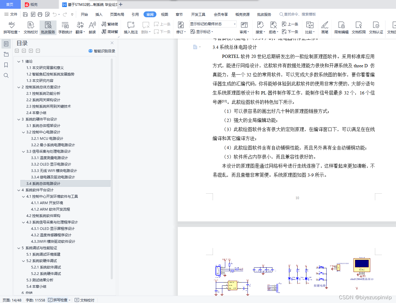Viewport: 396px width, 303px height.
Task: Collapse the 4.1 控制中心开发环境软件与工具 node
Action: coord(23,197)
